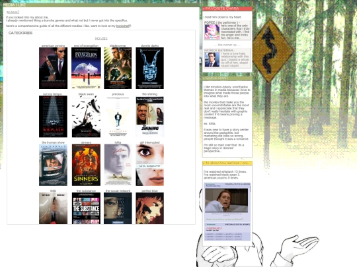Click the 'go back?' link
This screenshot has height=267, width=357.
(x=13, y=12)
